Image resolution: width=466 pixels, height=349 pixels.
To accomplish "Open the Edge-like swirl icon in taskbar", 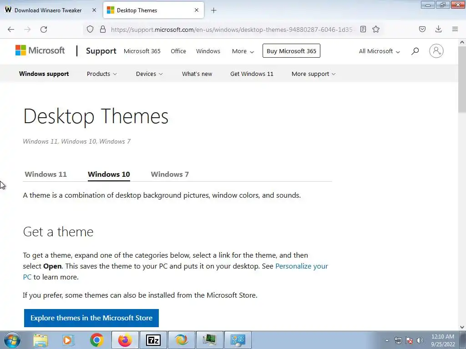I will click(x=182, y=340).
